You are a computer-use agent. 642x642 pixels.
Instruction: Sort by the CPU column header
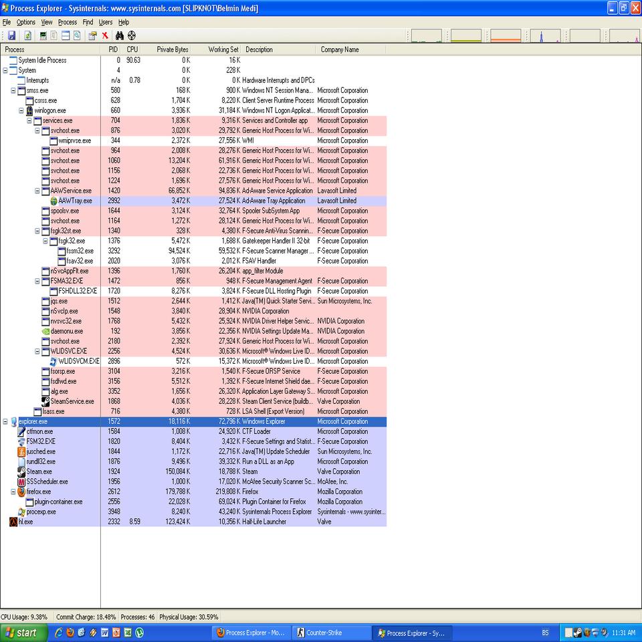[132, 49]
